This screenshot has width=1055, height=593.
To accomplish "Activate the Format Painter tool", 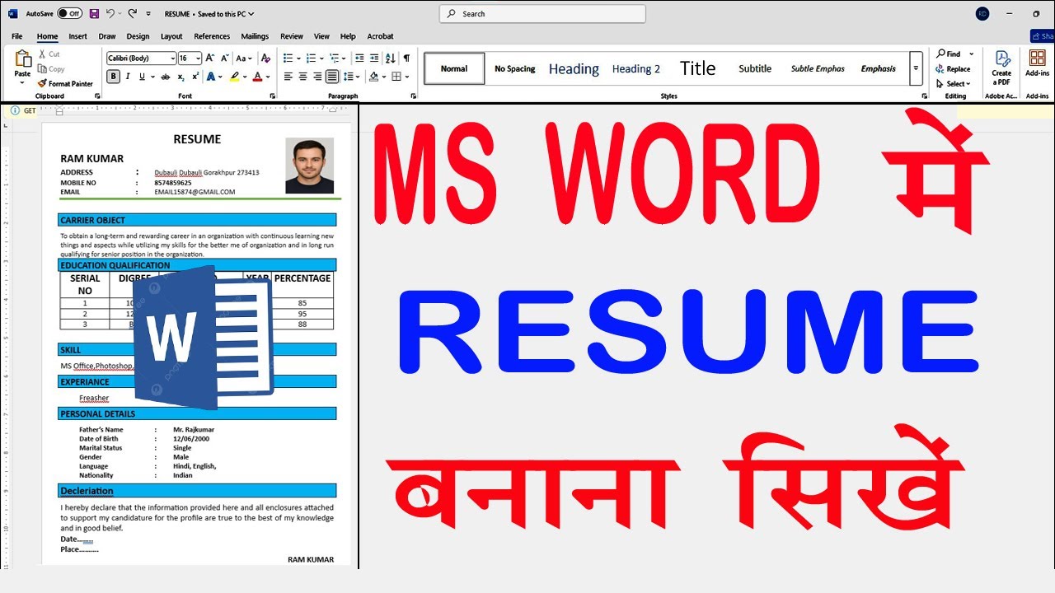I will pyautogui.click(x=65, y=83).
